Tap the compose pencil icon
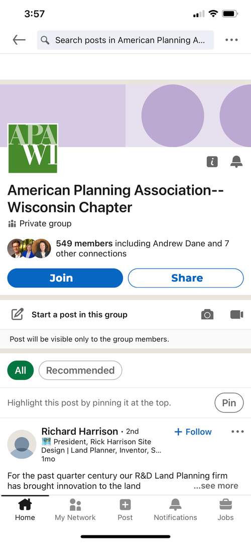 click(17, 315)
